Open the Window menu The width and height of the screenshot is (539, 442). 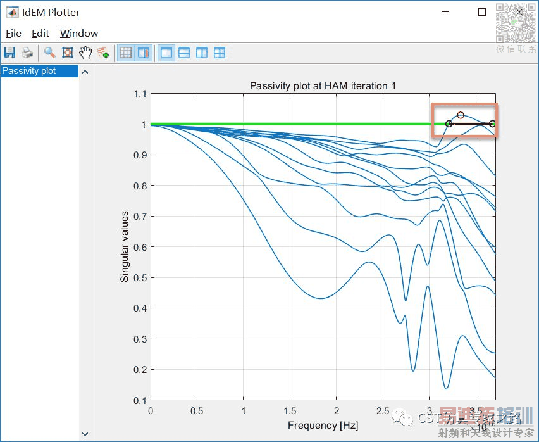click(x=79, y=34)
